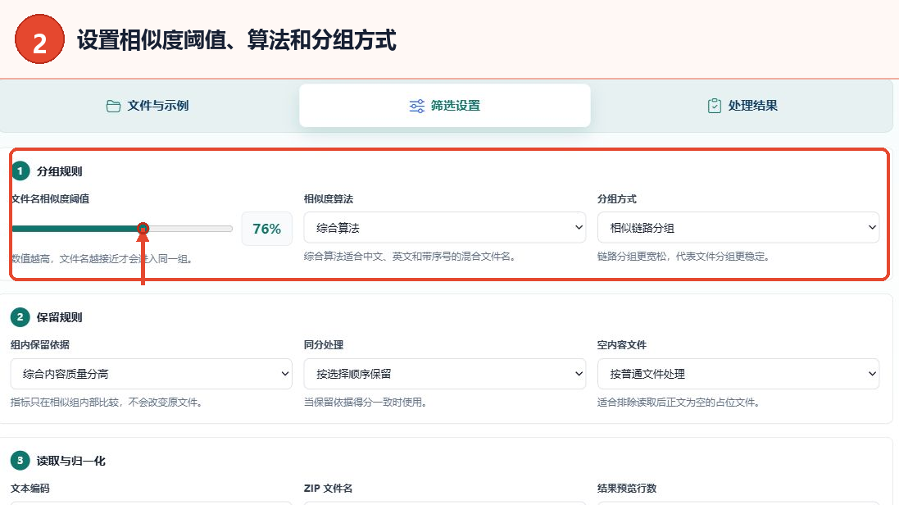Click the sliders icon beside 筛选设置
This screenshot has height=505, width=899.
[x=417, y=107]
